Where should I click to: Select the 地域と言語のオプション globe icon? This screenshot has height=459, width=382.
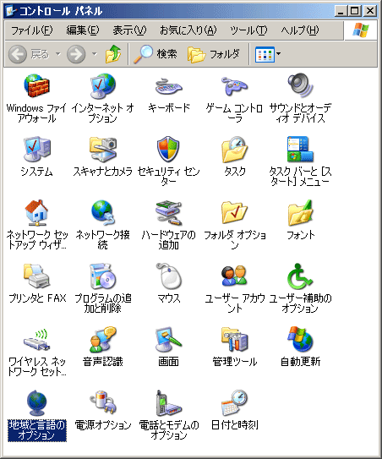(x=37, y=403)
